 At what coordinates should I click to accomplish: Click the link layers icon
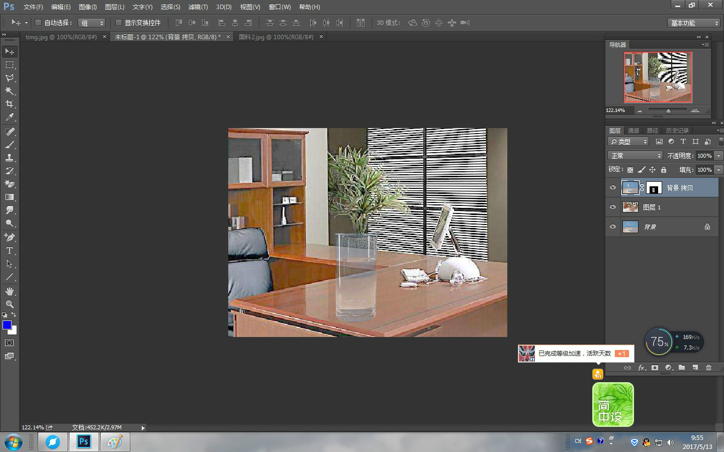coord(627,368)
